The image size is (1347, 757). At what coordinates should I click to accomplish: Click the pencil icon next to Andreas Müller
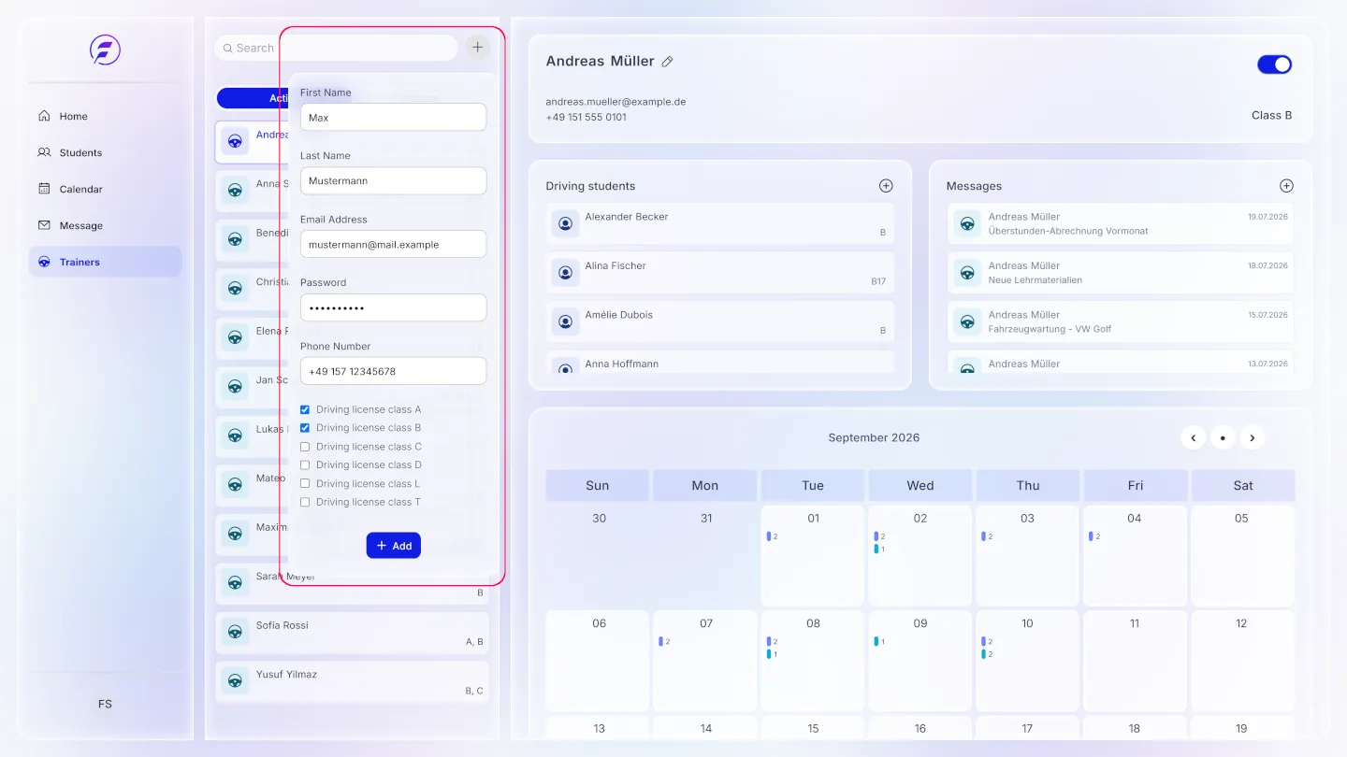click(667, 62)
